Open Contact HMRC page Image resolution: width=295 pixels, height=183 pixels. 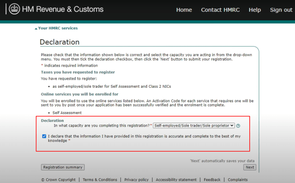coord(221,10)
